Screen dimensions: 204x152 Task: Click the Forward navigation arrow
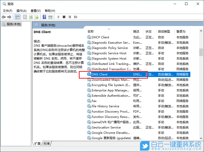[x=9, y=17]
